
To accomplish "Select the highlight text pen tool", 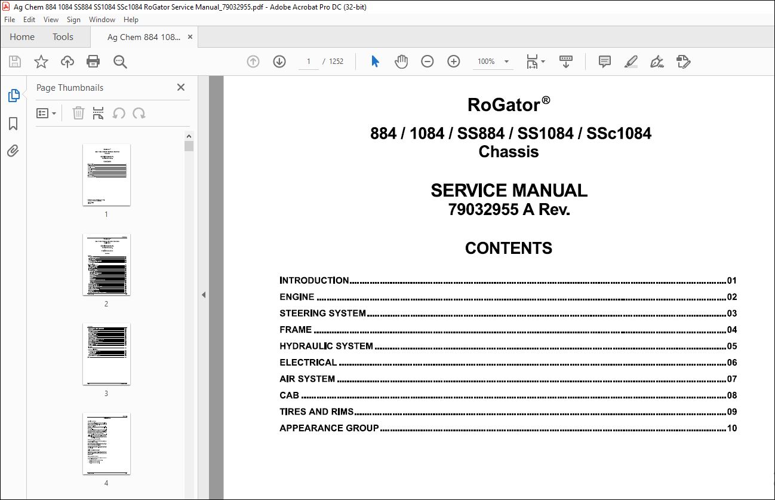I will [631, 62].
